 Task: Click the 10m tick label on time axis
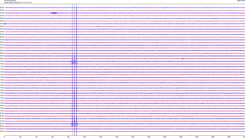(84, 137)
